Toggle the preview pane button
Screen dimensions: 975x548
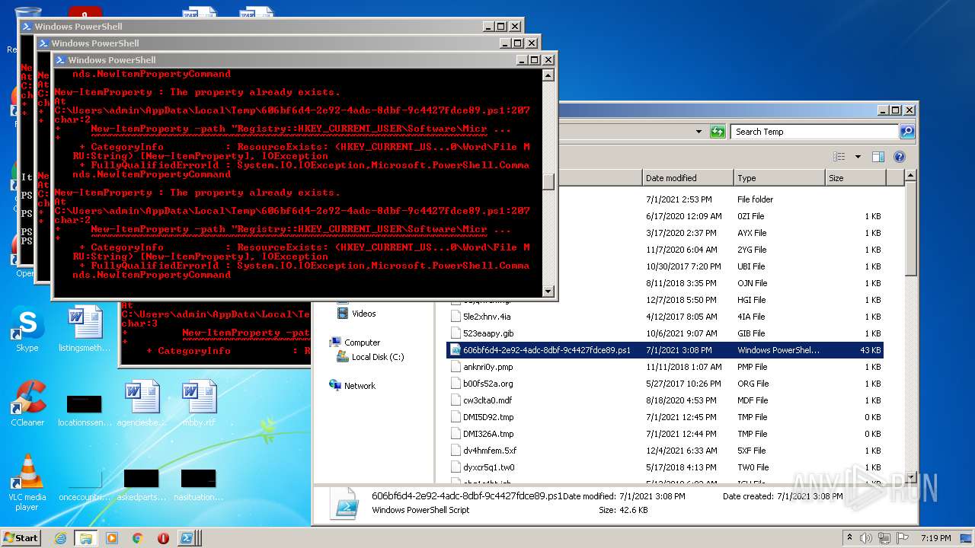point(878,157)
